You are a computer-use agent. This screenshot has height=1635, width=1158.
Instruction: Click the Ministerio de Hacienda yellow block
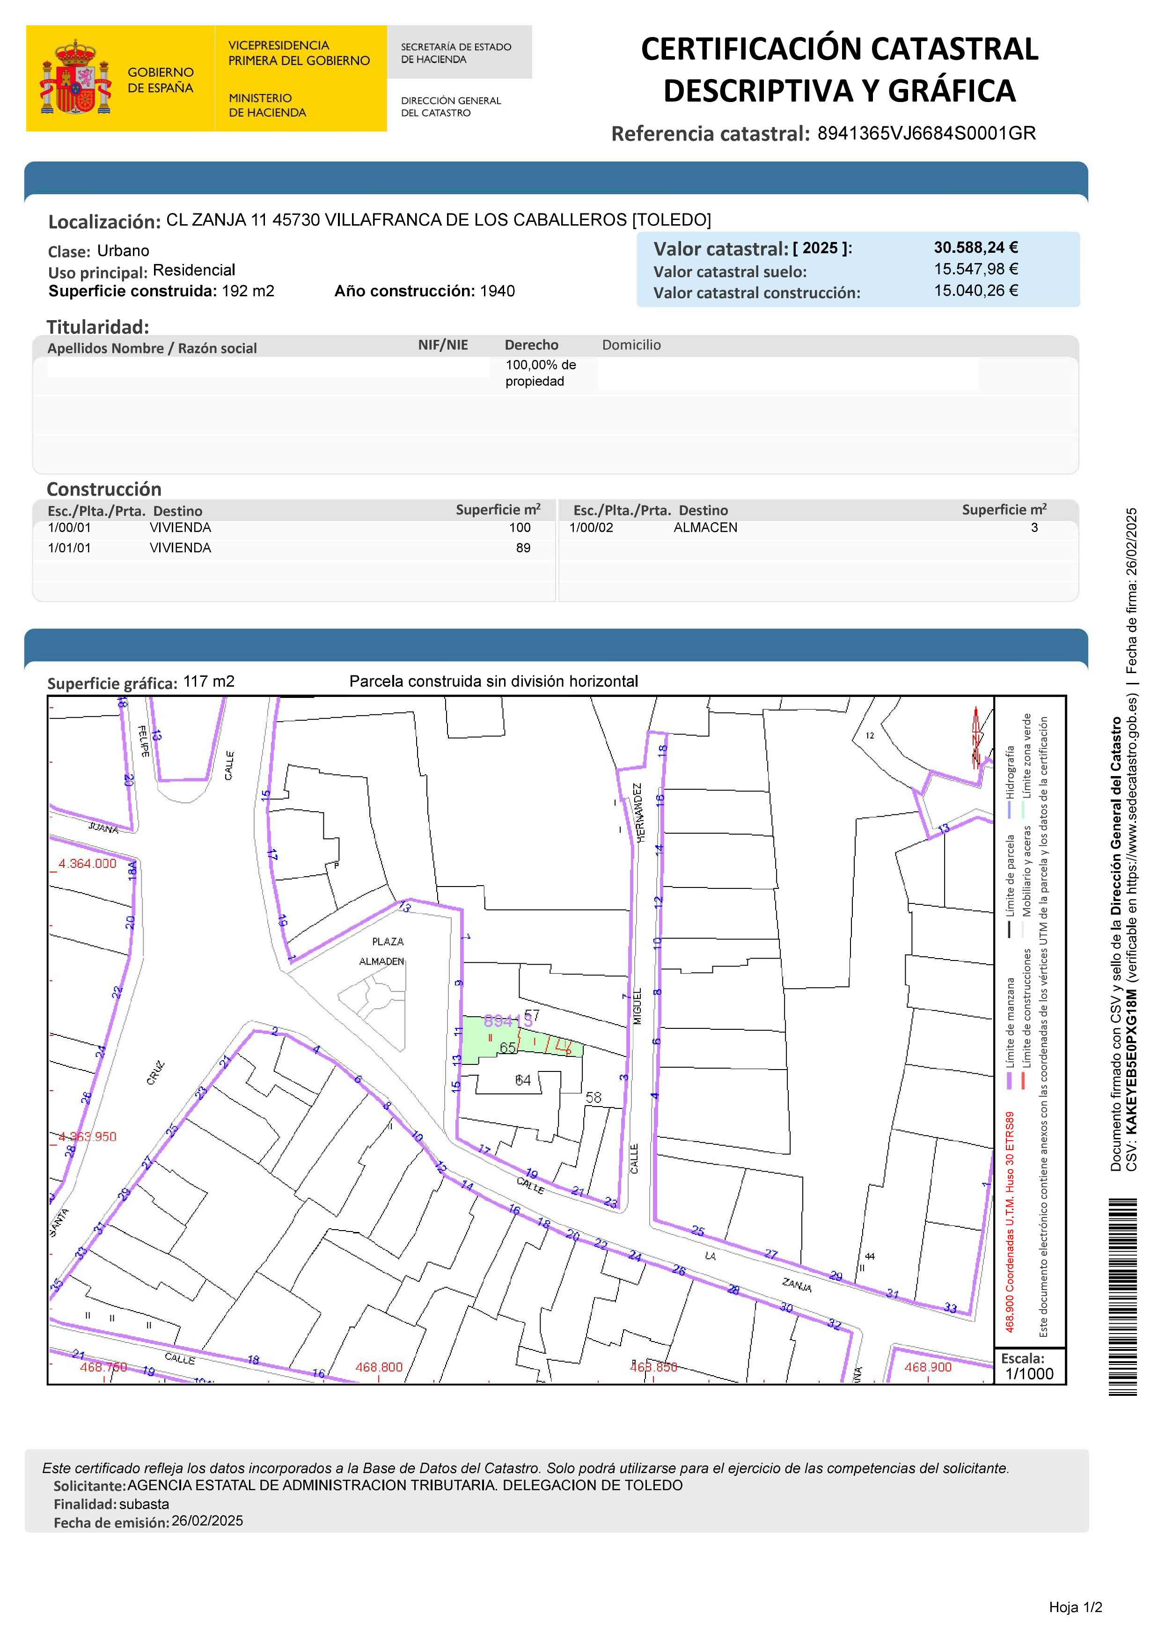[x=267, y=105]
